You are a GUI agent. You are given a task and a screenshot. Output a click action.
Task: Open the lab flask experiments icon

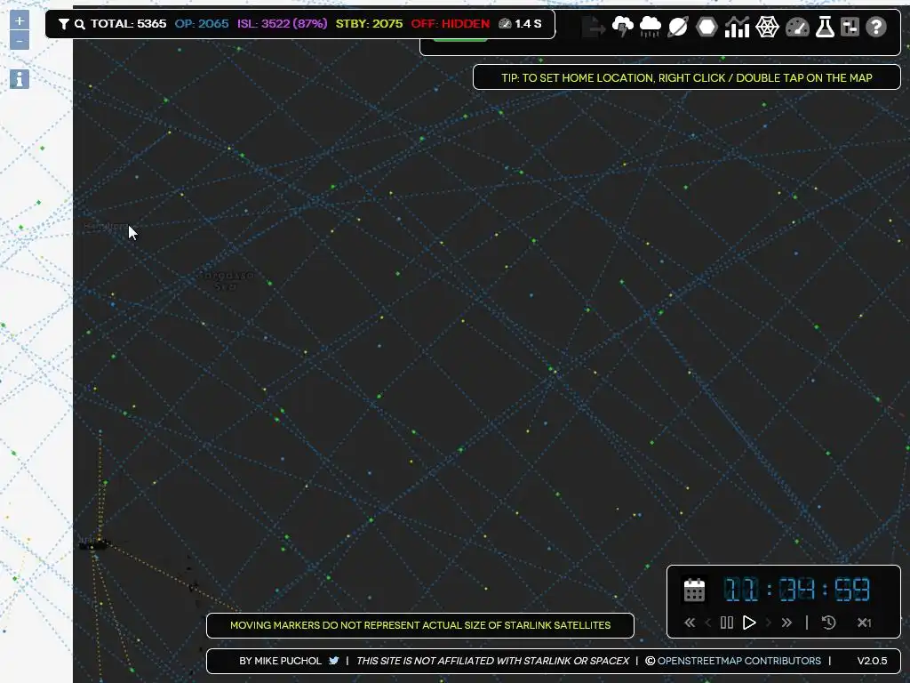pyautogui.click(x=825, y=27)
